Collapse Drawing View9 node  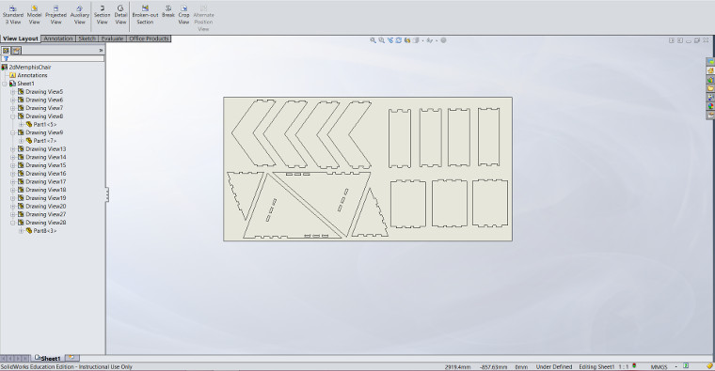pyautogui.click(x=13, y=133)
